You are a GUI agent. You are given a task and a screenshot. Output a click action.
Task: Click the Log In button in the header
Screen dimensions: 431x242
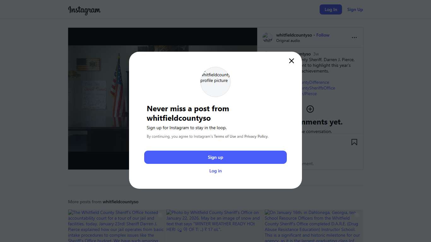tap(331, 9)
